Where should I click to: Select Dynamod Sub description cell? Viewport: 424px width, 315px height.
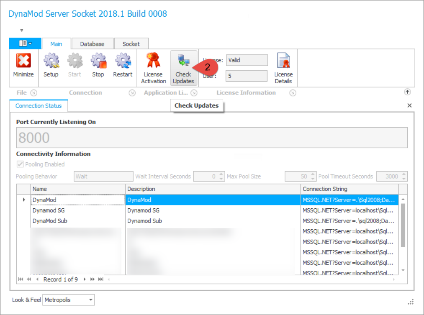click(213, 221)
